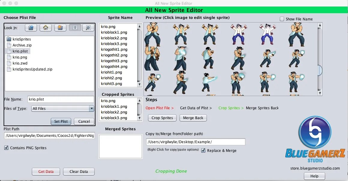This screenshot has height=181, width=348.
Task: Select krioSpritesUpdated.zip file
Action: tap(30, 69)
